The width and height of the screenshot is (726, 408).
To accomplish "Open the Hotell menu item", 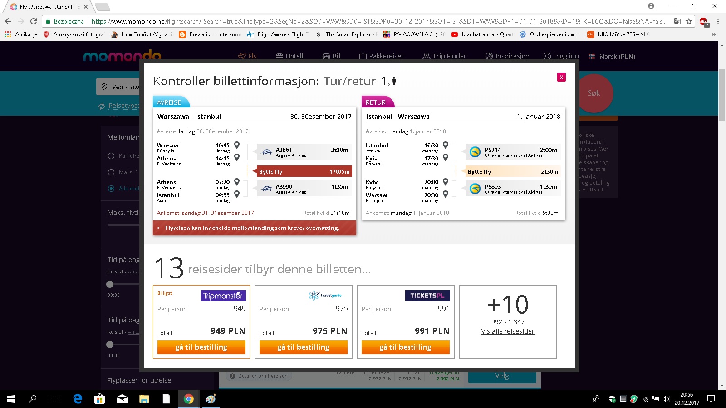I will [x=289, y=56].
